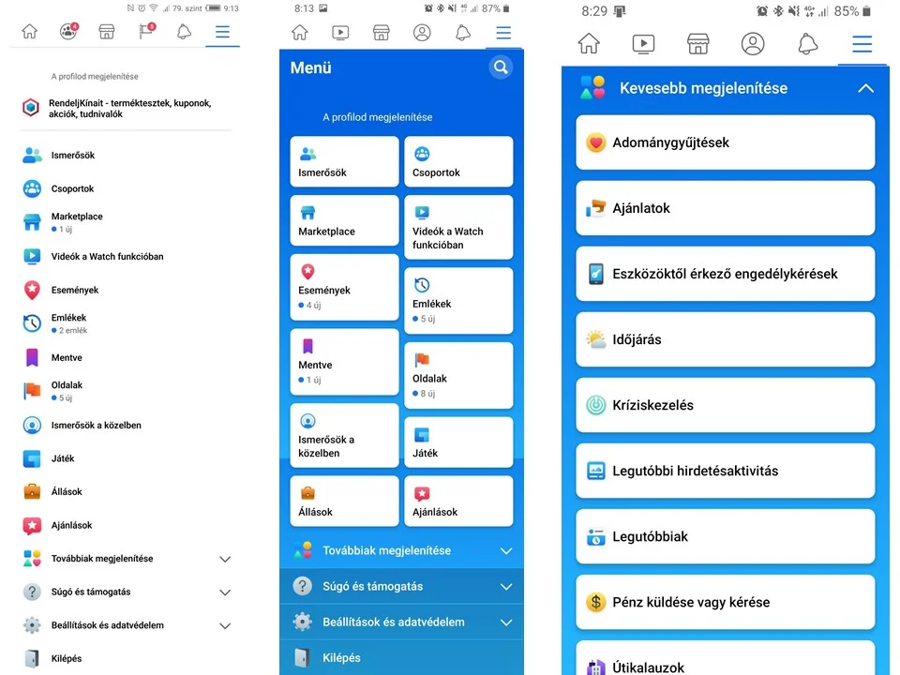Viewport: 900px width, 675px height.
Task: Expand Továbbiak megjelenítése in the white list menu
Action: (x=225, y=559)
